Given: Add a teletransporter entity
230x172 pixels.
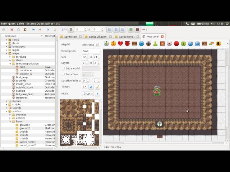Looking at the screenshot, I should pyautogui.click(x=113, y=43).
